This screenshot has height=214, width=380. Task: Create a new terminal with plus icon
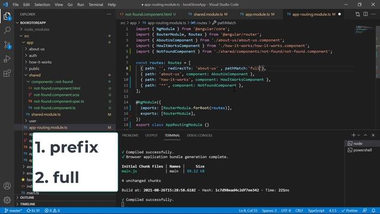[x=353, y=135]
